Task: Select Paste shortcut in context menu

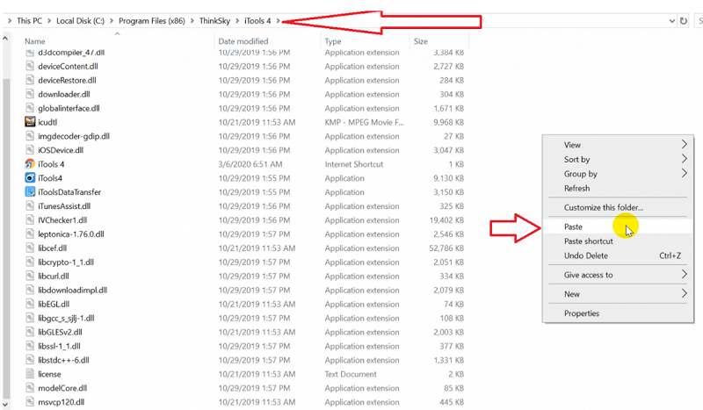Action: tap(588, 241)
